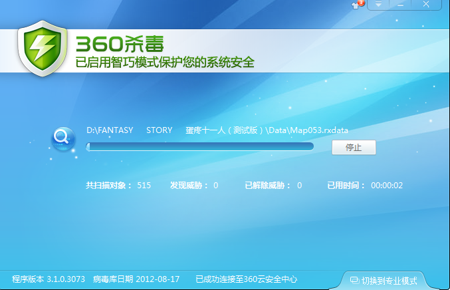
Task: Click the green lightning-bolt shield logo
Action: pyautogui.click(x=43, y=49)
